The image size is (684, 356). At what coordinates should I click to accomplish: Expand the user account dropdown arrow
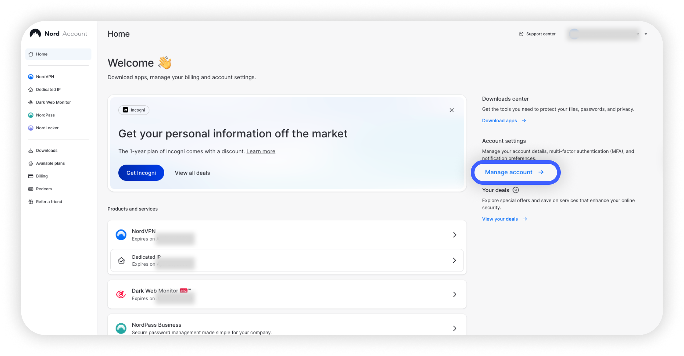(x=646, y=34)
